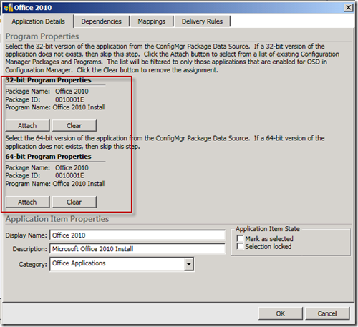
Task: Select the Mappings tab
Action: [x=151, y=21]
